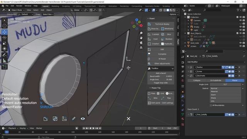Click Other adjustments button

click(161, 64)
